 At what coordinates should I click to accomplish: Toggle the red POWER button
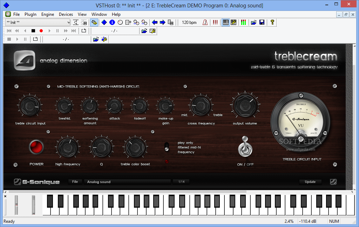[x=36, y=147]
